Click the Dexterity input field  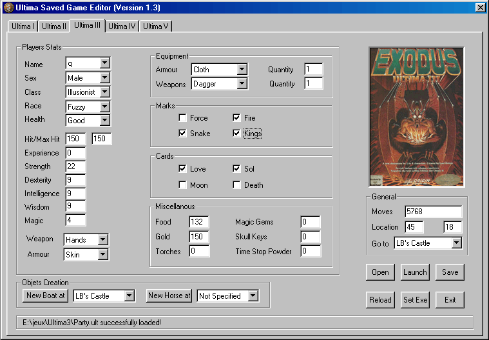pyautogui.click(x=75, y=180)
